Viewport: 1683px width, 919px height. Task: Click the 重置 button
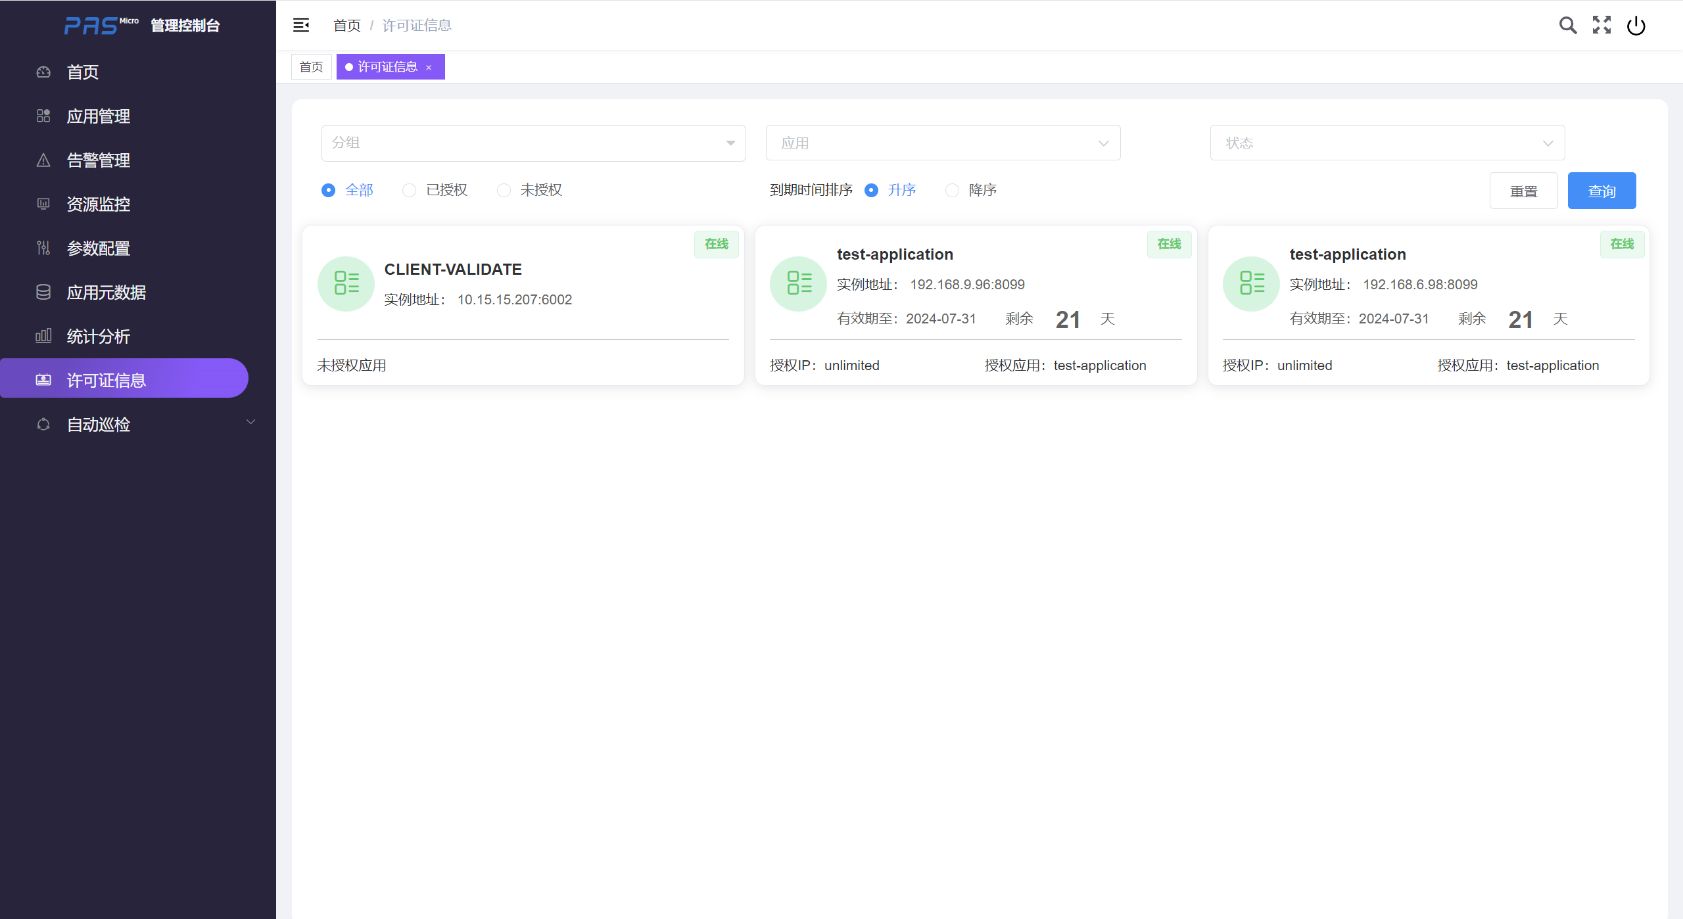click(1523, 191)
